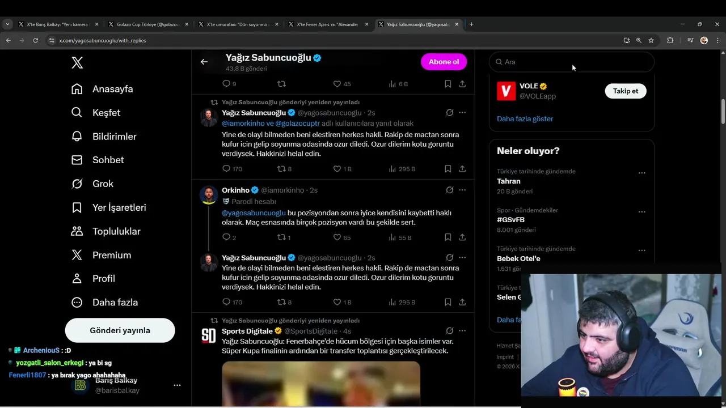Open a new browser tab

pyautogui.click(x=471, y=24)
